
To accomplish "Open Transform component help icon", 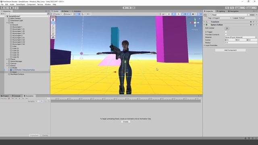I will click(251, 22).
